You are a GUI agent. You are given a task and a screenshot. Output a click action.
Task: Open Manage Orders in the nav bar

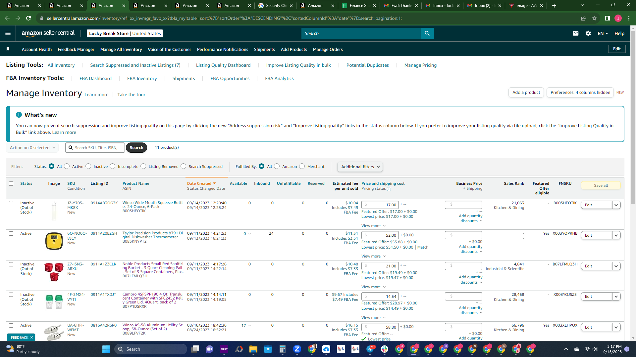pyautogui.click(x=328, y=49)
